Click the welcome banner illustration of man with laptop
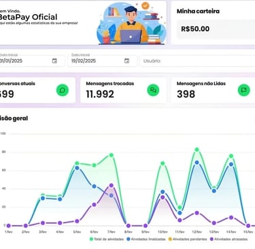Viewport: 255px width, 249px height. point(131,23)
